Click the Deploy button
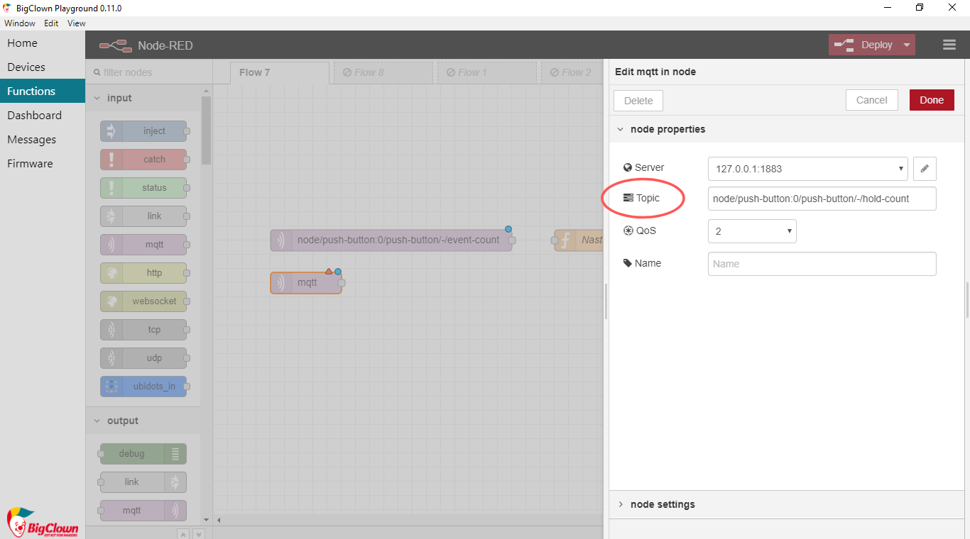 863,45
